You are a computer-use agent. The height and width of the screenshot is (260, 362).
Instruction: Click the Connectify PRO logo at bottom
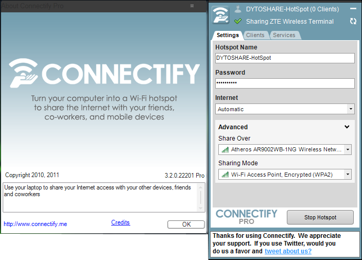(x=246, y=217)
